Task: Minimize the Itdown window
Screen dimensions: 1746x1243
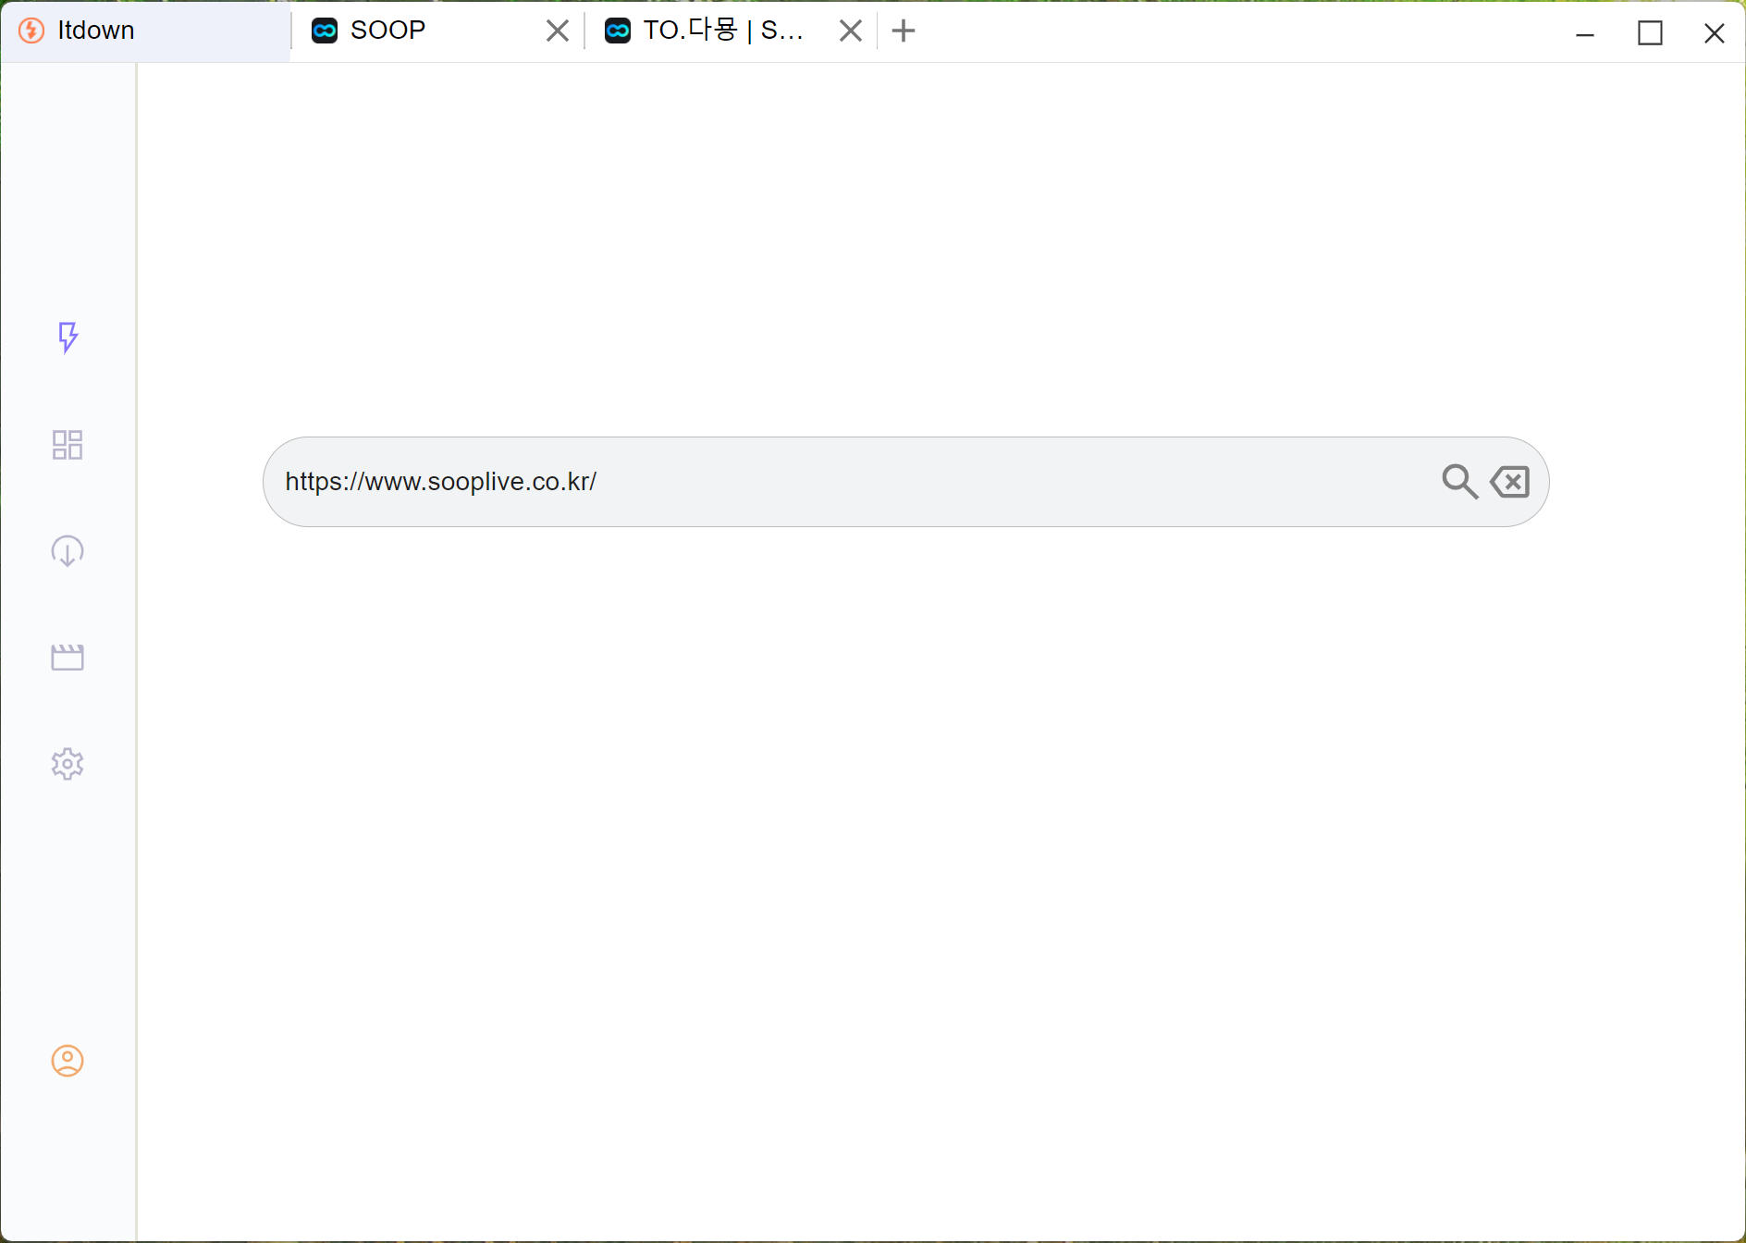Action: pyautogui.click(x=1585, y=33)
